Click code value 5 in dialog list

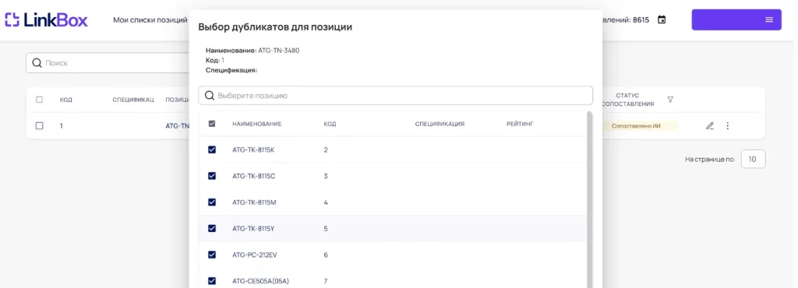tap(326, 229)
